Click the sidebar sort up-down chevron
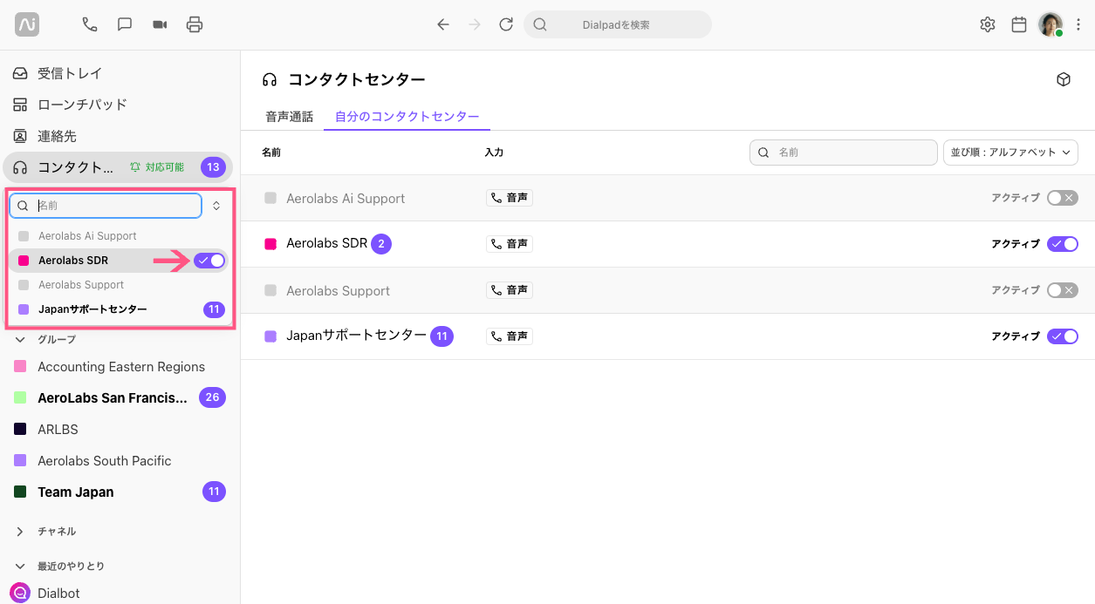The height and width of the screenshot is (604, 1095). click(216, 206)
